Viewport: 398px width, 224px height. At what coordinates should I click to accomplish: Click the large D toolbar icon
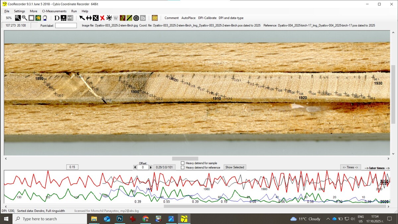(x=57, y=18)
